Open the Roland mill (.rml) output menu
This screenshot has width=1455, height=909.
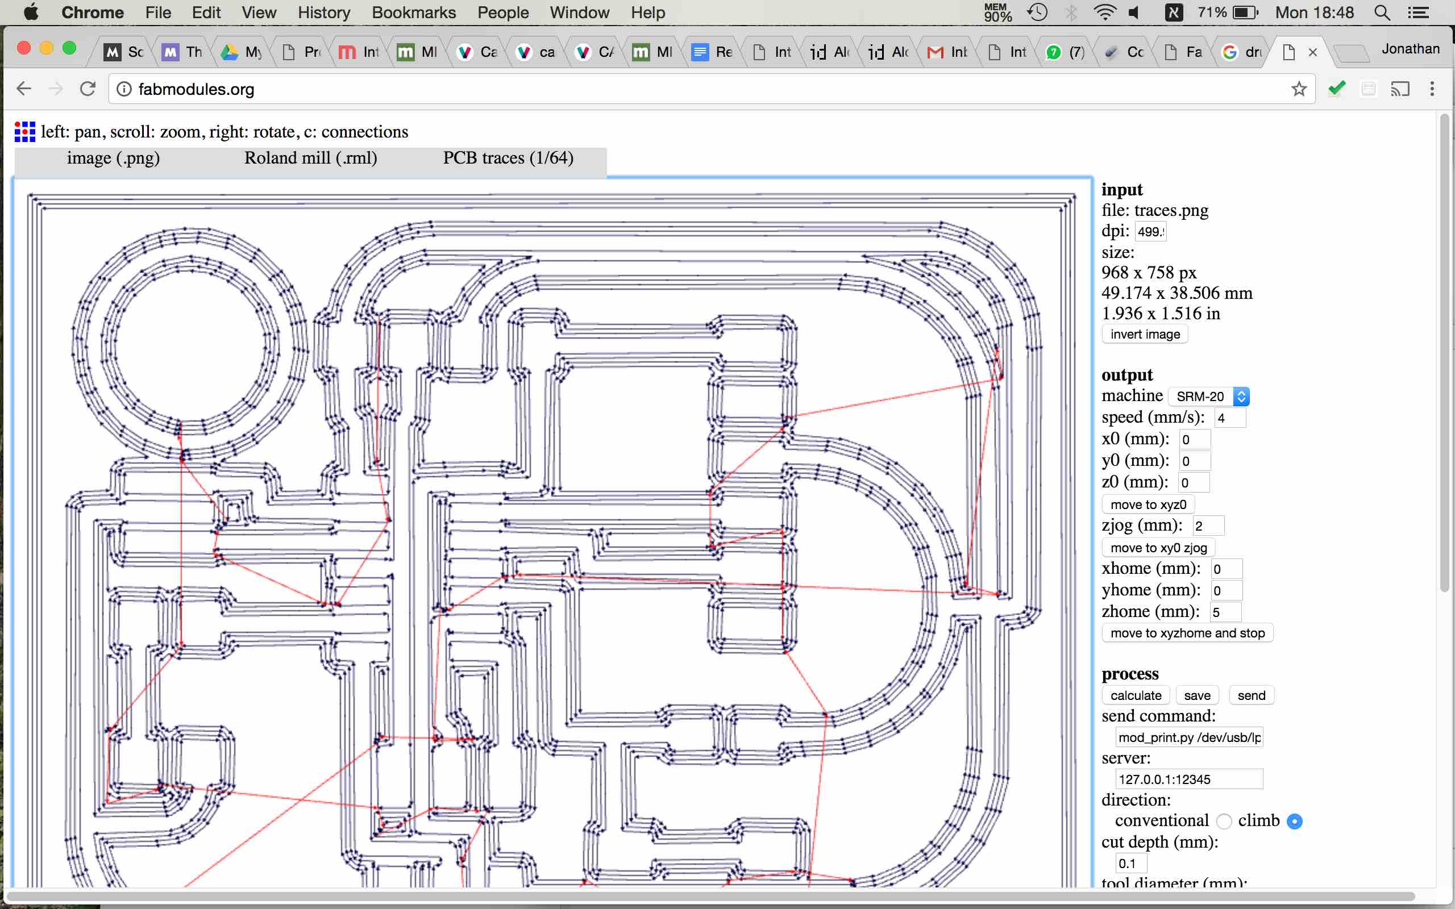pyautogui.click(x=310, y=158)
